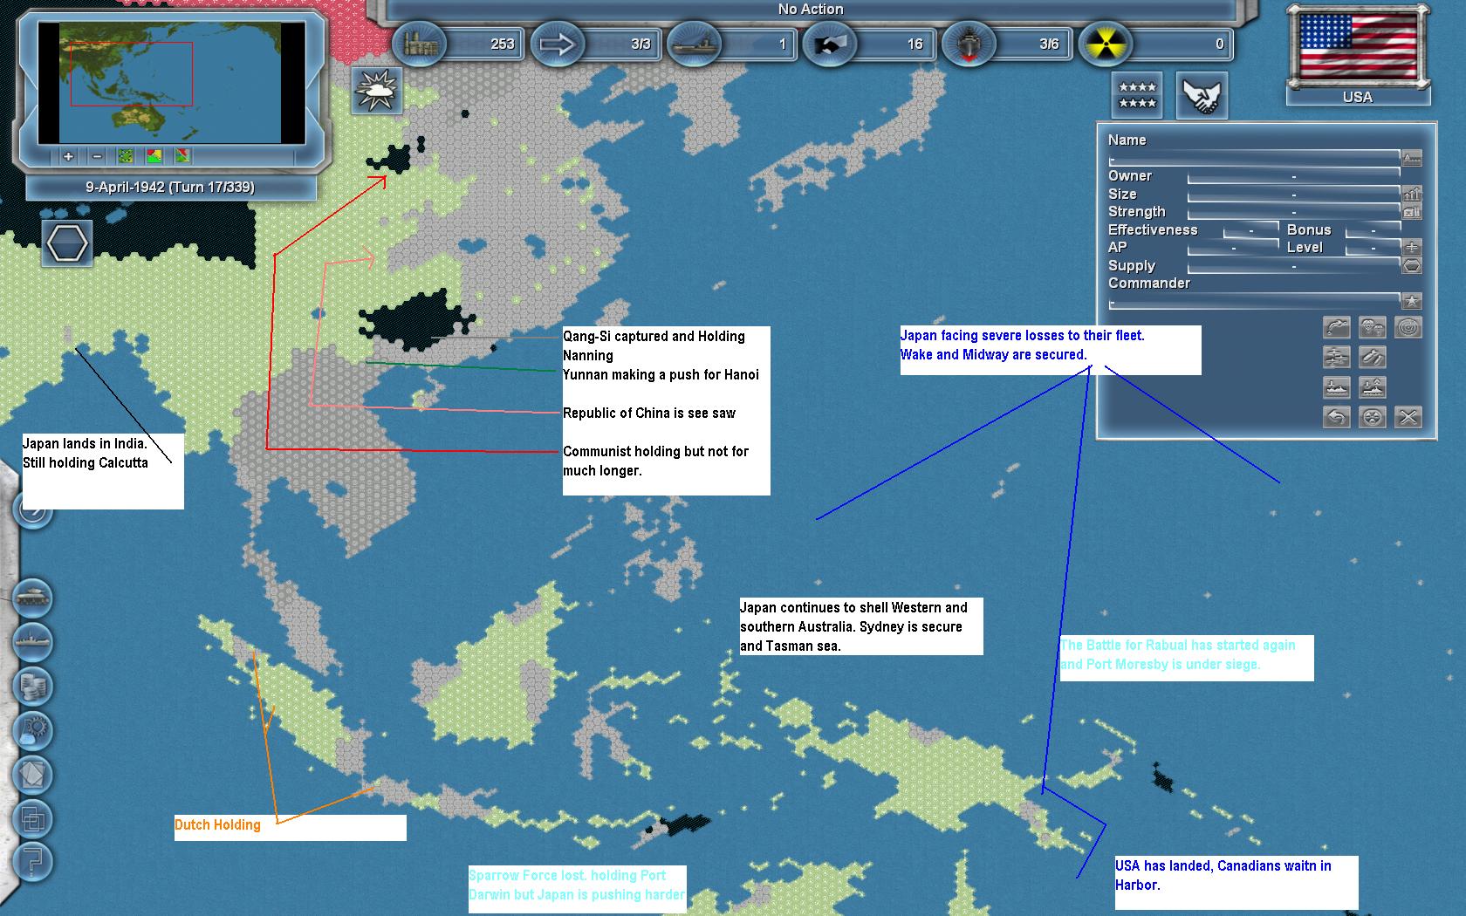The image size is (1466, 916).
Task: Open the land units tank menu
Action: coord(33,598)
